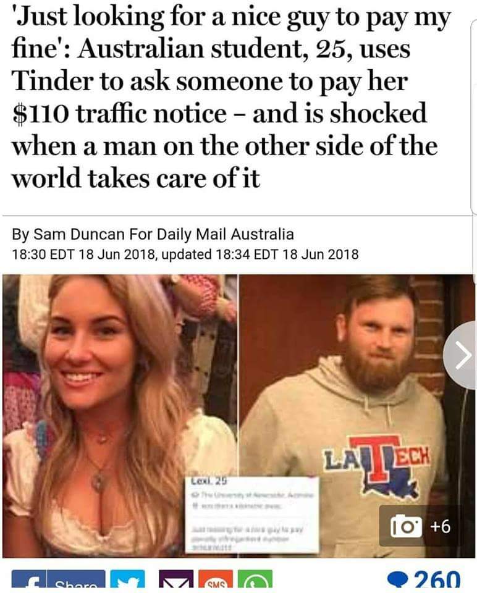Click the Share label on Facebook button
This screenshot has width=477, height=593.
(75, 584)
